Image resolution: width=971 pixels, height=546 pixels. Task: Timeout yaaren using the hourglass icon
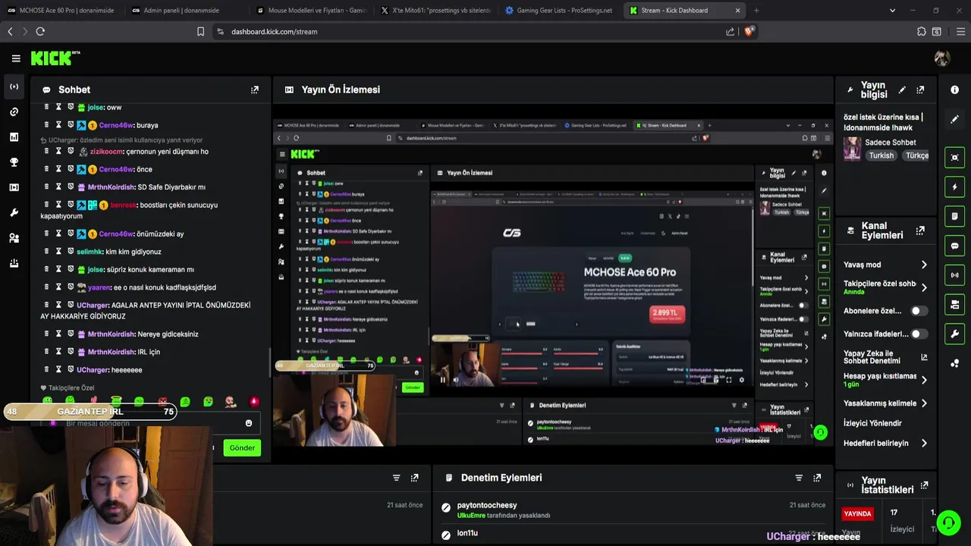pos(58,287)
